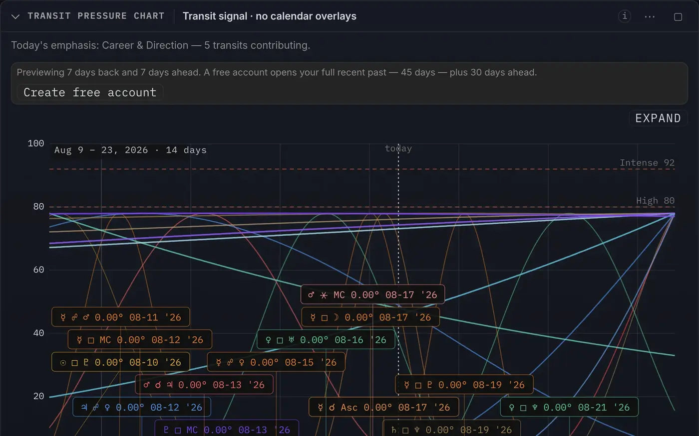
Task: Select Sun square Pluto 08-10 label
Action: click(x=120, y=362)
